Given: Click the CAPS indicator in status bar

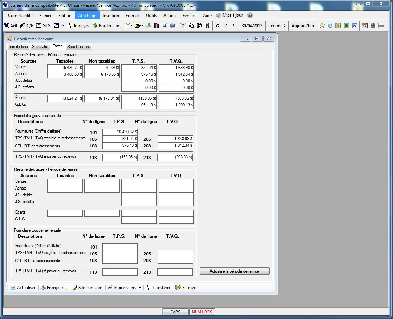Looking at the screenshot, I should point(175,312).
